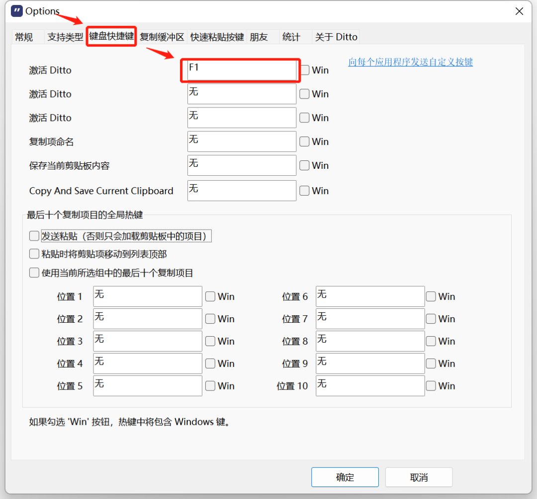Focus the 位置 2 hotkey field

click(x=148, y=319)
